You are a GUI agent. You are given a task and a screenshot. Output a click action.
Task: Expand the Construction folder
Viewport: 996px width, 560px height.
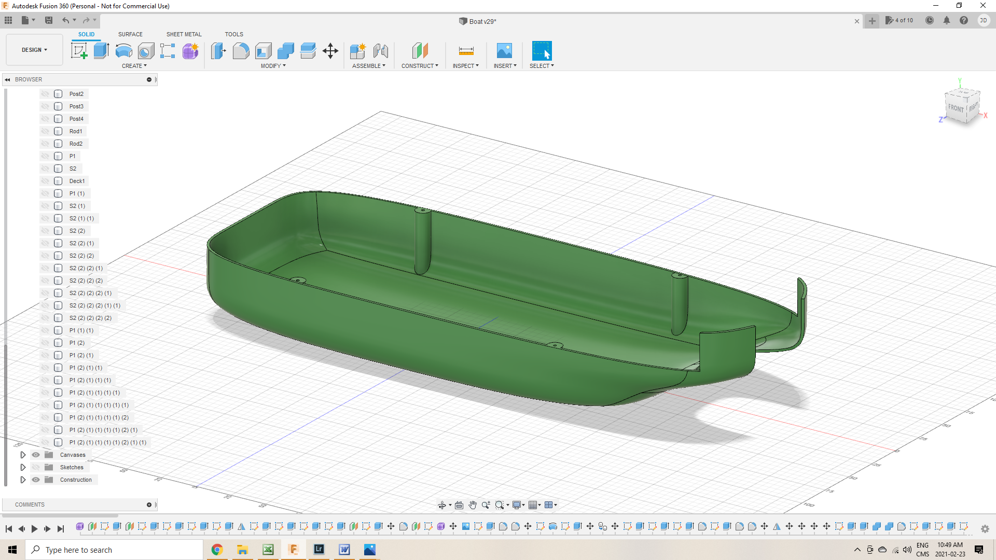(x=23, y=480)
